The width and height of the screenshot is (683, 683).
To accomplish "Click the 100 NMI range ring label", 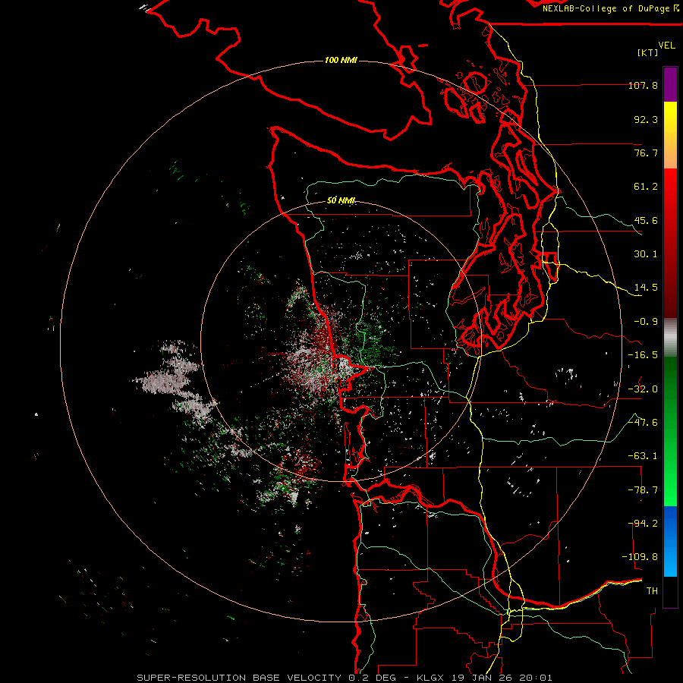I will tap(341, 60).
